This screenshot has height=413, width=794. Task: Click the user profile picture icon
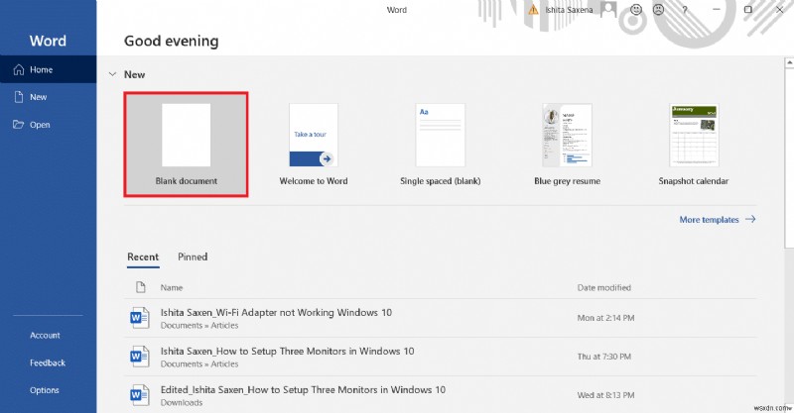608,10
